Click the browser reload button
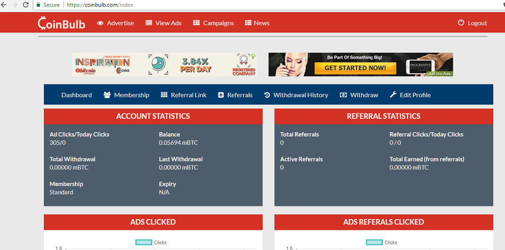The width and height of the screenshot is (505, 250). click(x=26, y=5)
